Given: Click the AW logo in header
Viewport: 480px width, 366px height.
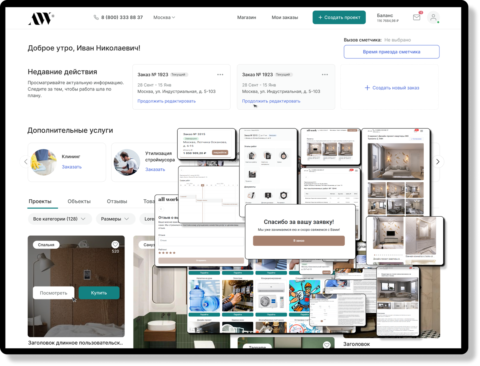Looking at the screenshot, I should pyautogui.click(x=41, y=18).
